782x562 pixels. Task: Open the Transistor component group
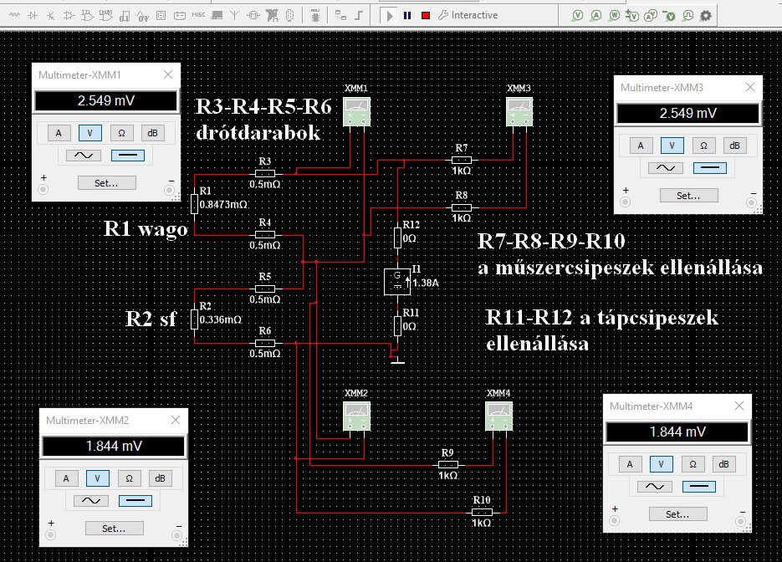[51, 15]
